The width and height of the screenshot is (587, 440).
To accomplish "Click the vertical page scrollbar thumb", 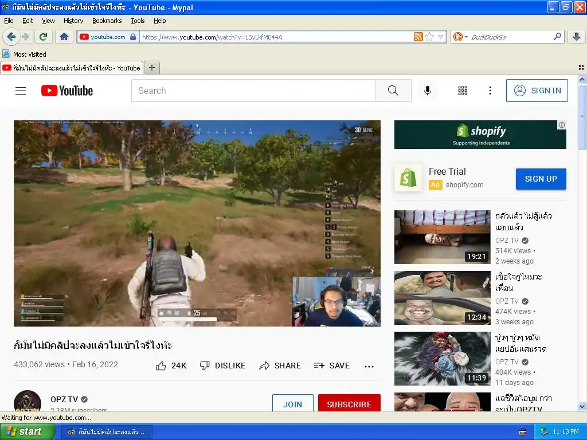I will pyautogui.click(x=582, y=117).
